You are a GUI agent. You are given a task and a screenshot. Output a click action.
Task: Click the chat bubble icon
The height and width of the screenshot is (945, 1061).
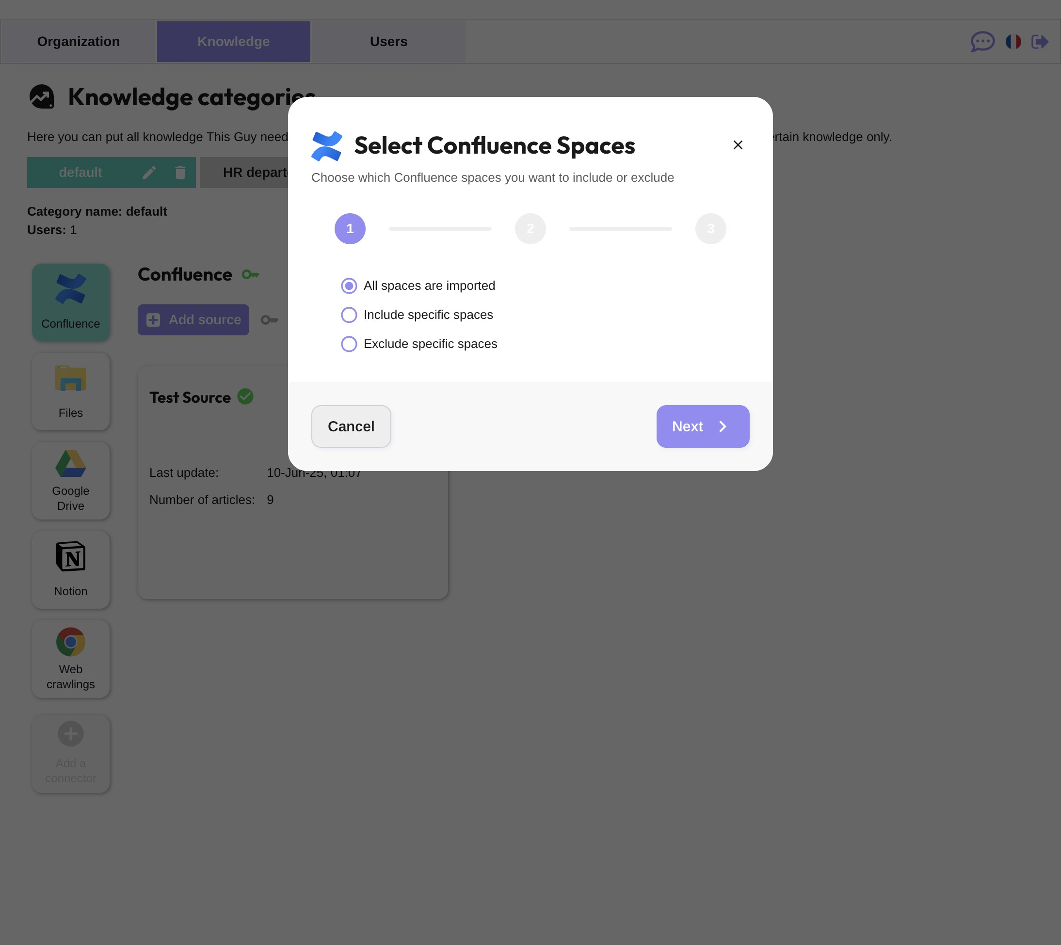(x=982, y=42)
